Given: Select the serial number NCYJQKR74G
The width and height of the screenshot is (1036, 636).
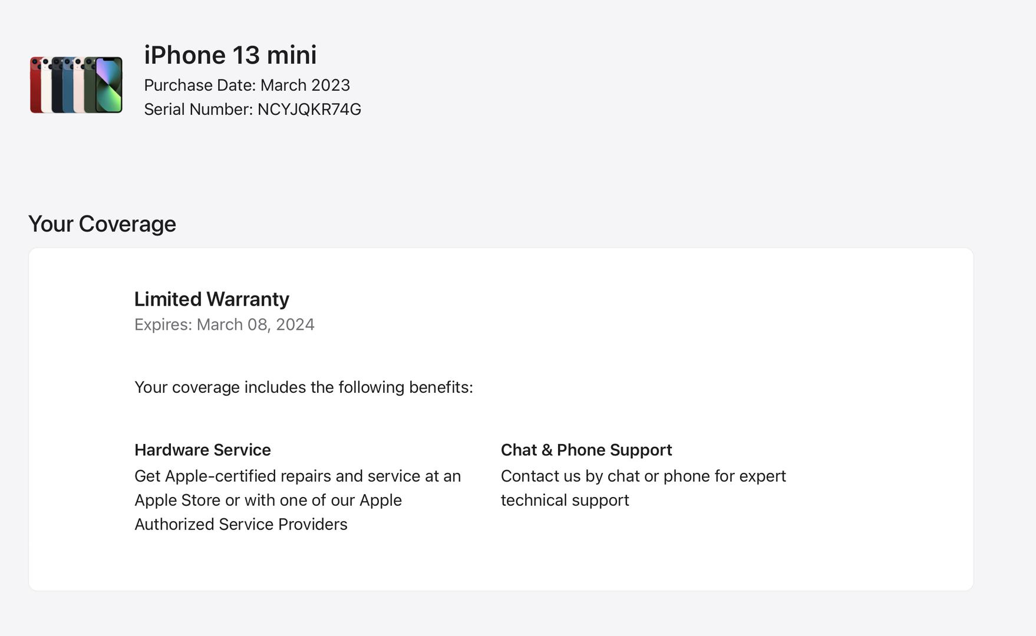Looking at the screenshot, I should tap(309, 110).
